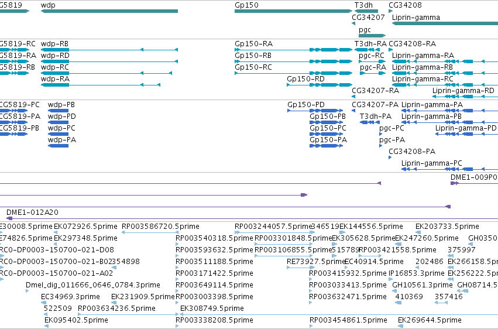The image size is (498, 329).
Task: Select protein Gp150-PA
Action: (x=326, y=146)
